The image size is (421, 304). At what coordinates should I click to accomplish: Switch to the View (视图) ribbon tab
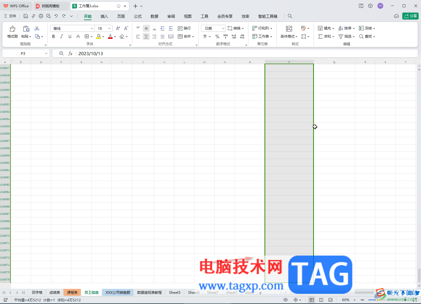[188, 16]
